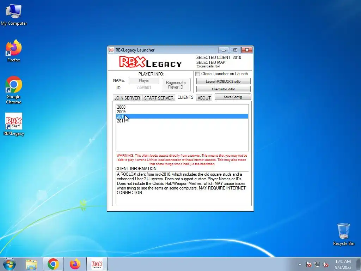This screenshot has width=361, height=271.
Task: Select the Firefox desktop shortcut
Action: 14,51
